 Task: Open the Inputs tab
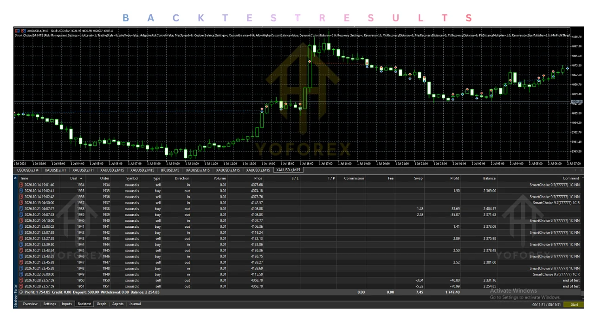[67, 304]
